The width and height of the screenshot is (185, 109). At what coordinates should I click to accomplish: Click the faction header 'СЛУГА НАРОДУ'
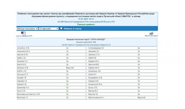pyautogui.click(x=86, y=40)
